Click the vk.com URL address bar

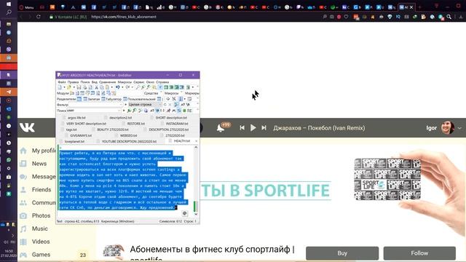(x=124, y=17)
